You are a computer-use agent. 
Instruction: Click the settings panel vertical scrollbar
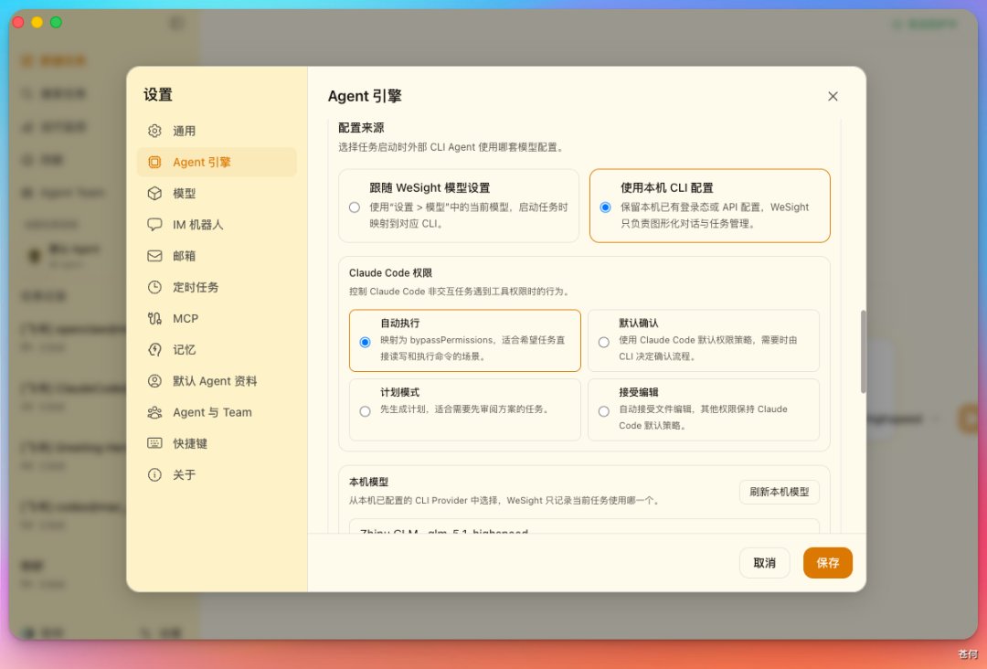coord(863,351)
